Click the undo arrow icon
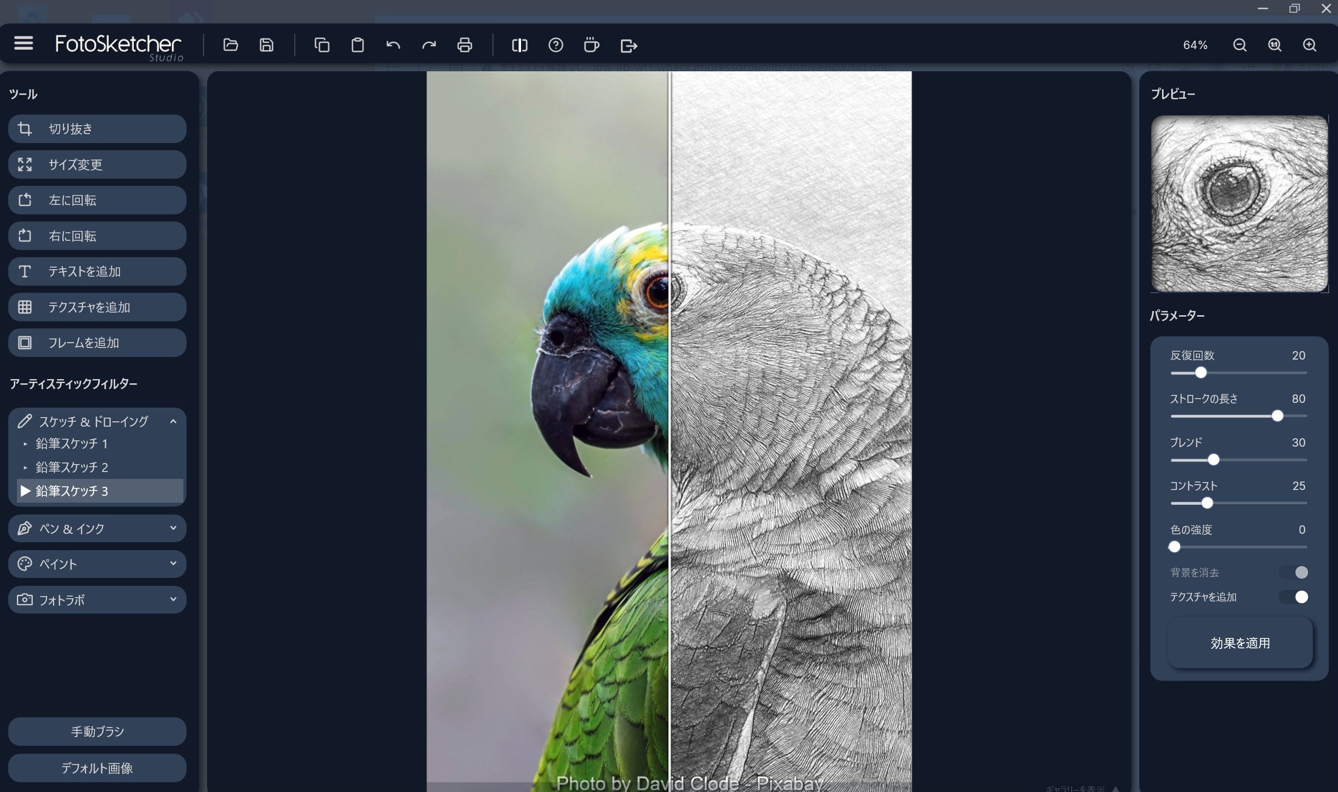The height and width of the screenshot is (792, 1338). coord(393,45)
